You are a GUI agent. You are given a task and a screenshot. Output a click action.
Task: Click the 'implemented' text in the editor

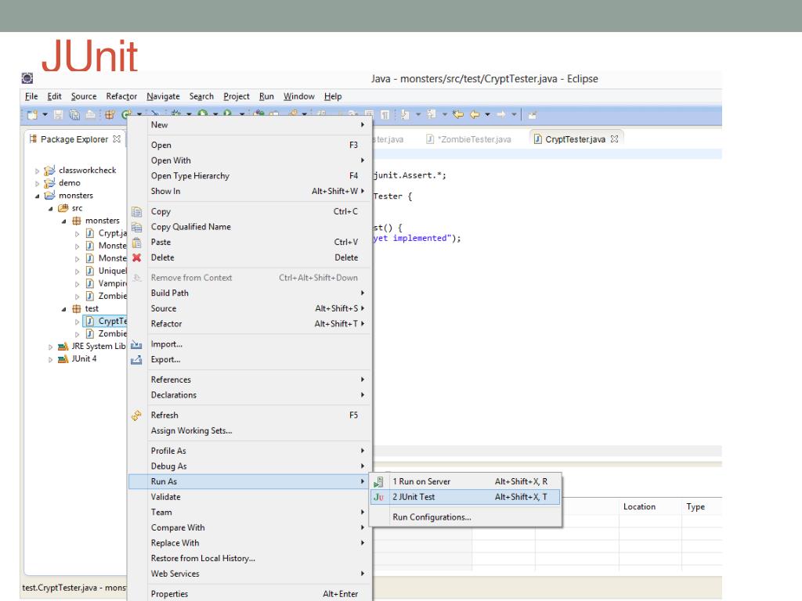pyautogui.click(x=420, y=238)
